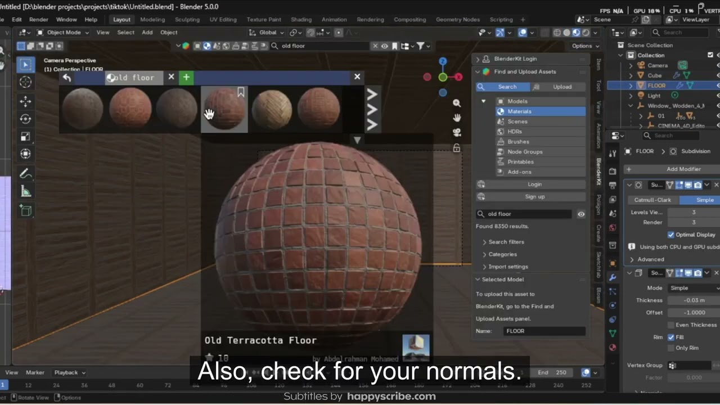The height and width of the screenshot is (405, 720).
Task: Open the Render menu
Action: tap(39, 20)
